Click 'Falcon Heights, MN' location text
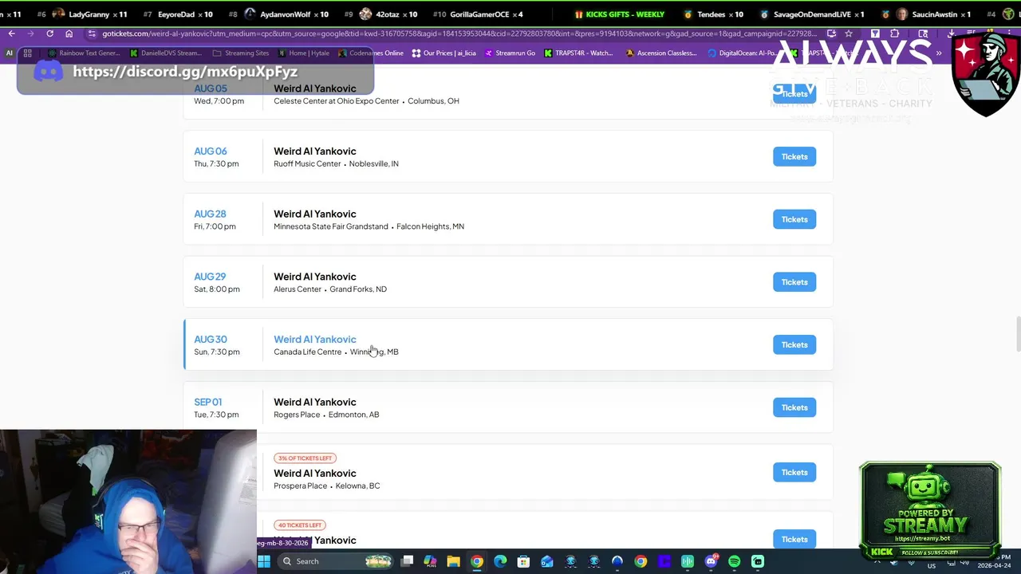 point(430,226)
